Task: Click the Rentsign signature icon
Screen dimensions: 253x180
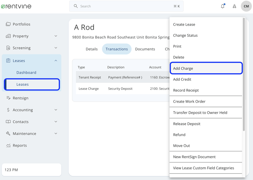Action: (8, 98)
